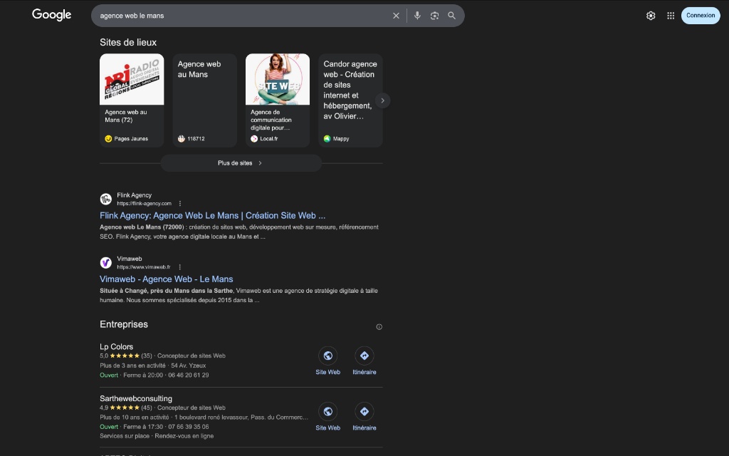Viewport: 729px width, 456px height.
Task: Open Google settings gear icon
Action: [651, 16]
